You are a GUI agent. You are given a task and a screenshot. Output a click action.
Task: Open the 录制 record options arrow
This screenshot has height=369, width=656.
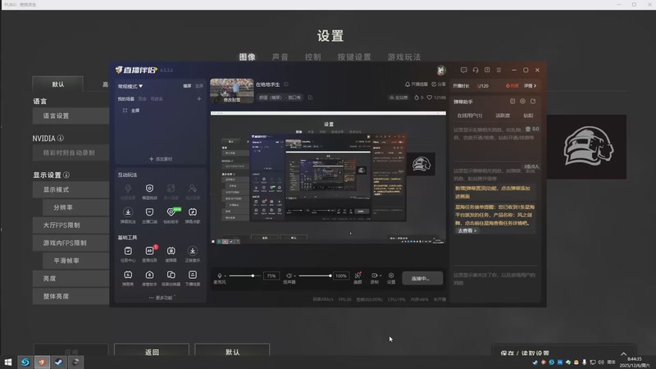coord(380,276)
